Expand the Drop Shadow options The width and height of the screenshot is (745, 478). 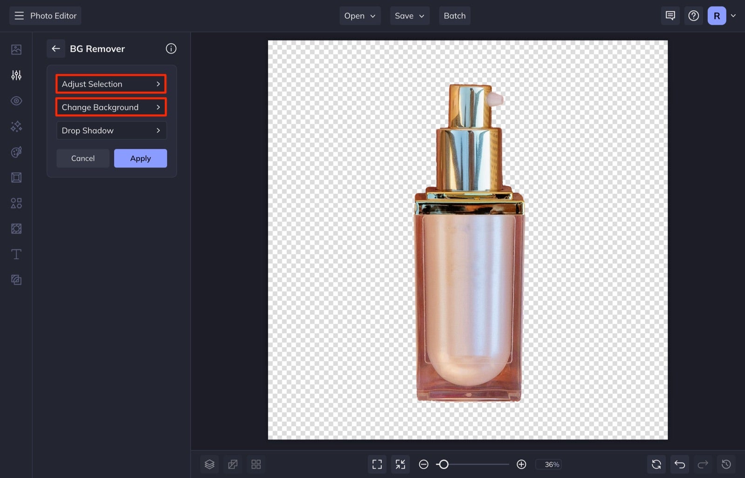(x=111, y=131)
